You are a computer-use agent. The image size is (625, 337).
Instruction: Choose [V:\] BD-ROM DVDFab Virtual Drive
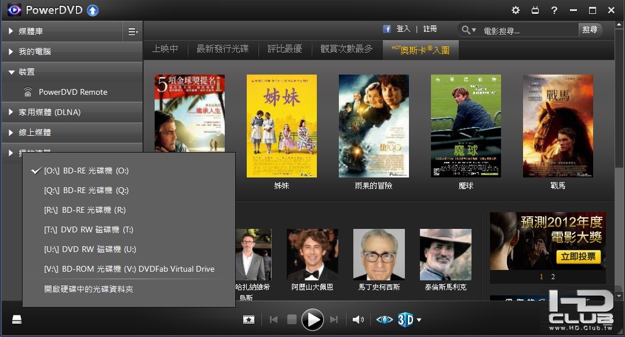[x=129, y=269]
